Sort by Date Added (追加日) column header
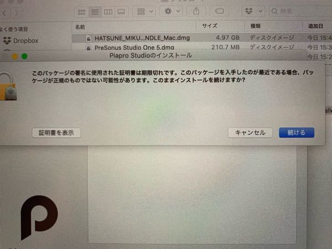The image size is (332, 249). 315,26
